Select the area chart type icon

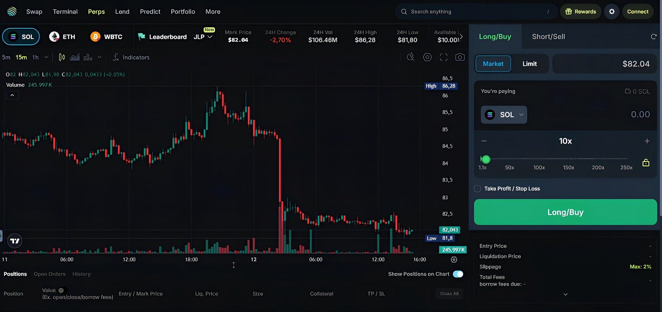click(74, 57)
